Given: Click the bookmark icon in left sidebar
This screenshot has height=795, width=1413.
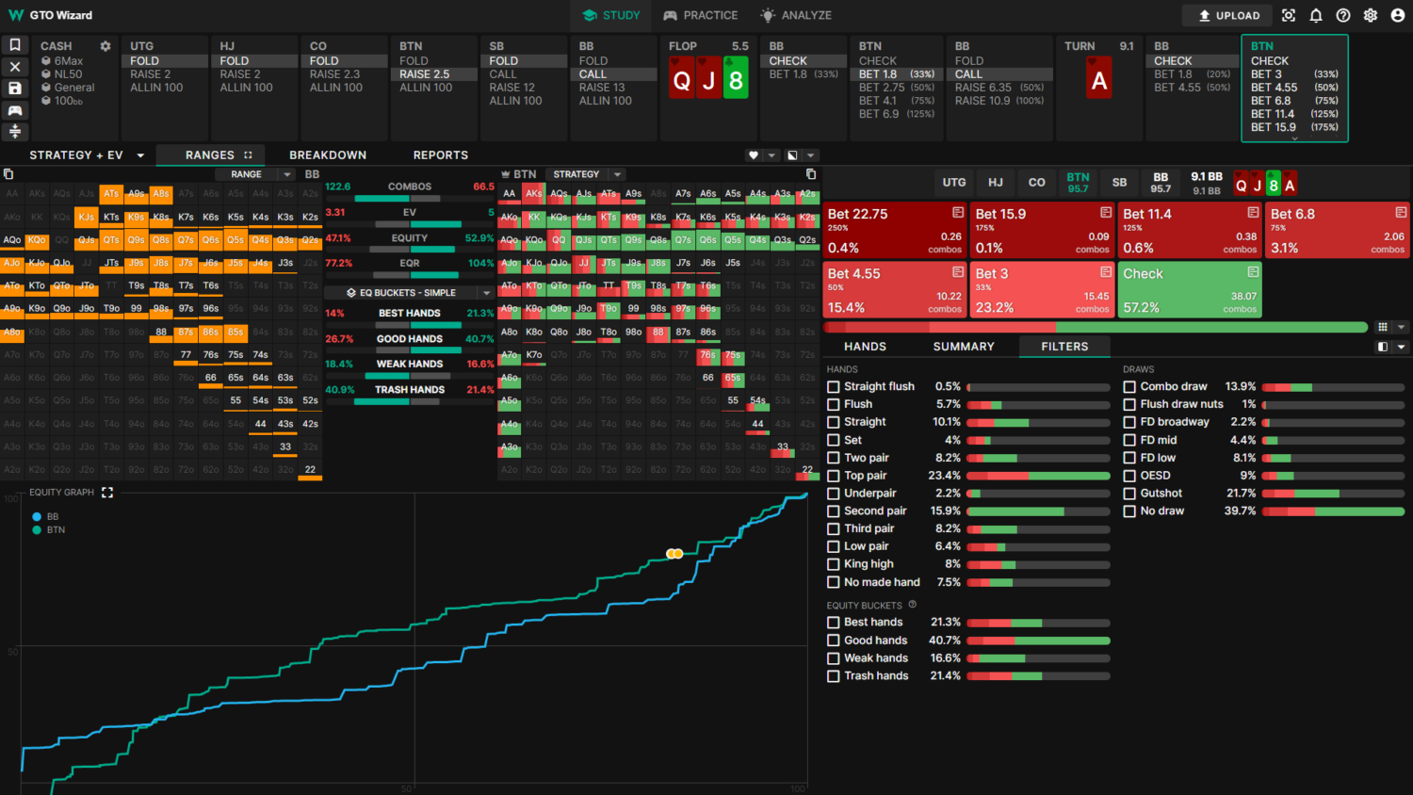Looking at the screenshot, I should pos(15,45).
